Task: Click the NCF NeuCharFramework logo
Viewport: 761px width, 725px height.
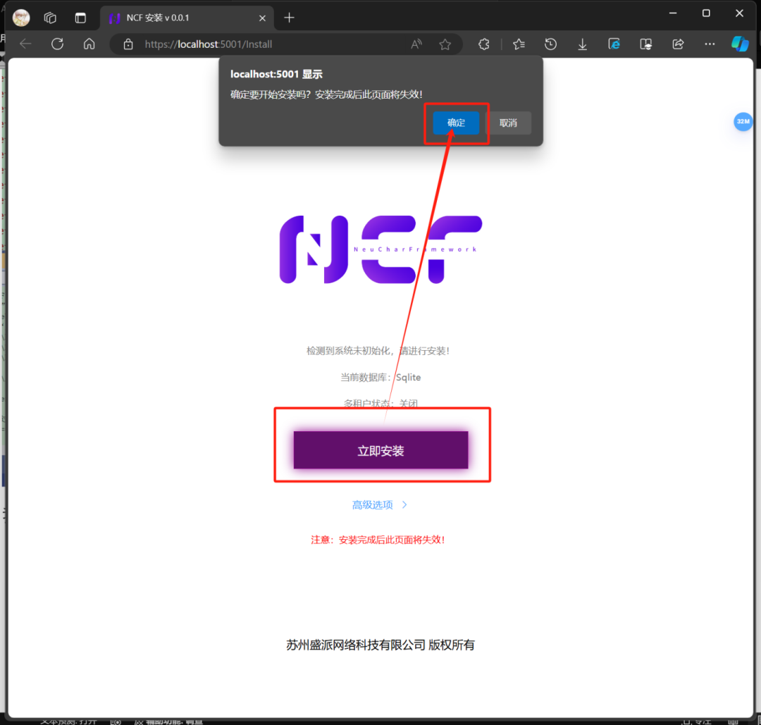Action: (x=380, y=249)
